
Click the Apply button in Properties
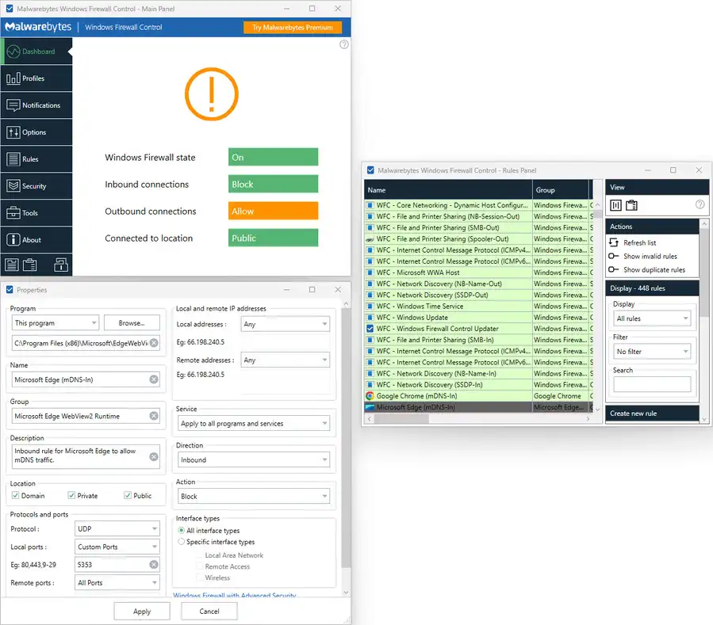(141, 611)
